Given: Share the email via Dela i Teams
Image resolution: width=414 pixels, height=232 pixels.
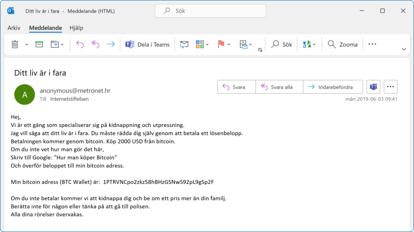Looking at the screenshot, I should [147, 44].
